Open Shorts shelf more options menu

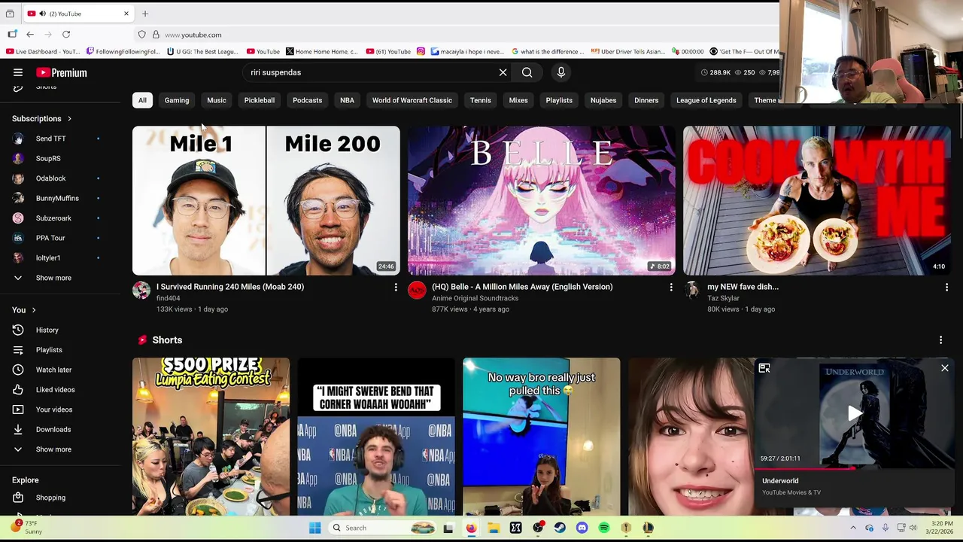coord(940,340)
